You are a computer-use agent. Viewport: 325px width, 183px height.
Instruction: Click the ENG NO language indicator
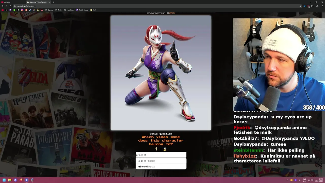point(304,180)
